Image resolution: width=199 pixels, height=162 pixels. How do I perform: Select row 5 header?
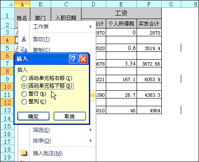tap(7, 48)
